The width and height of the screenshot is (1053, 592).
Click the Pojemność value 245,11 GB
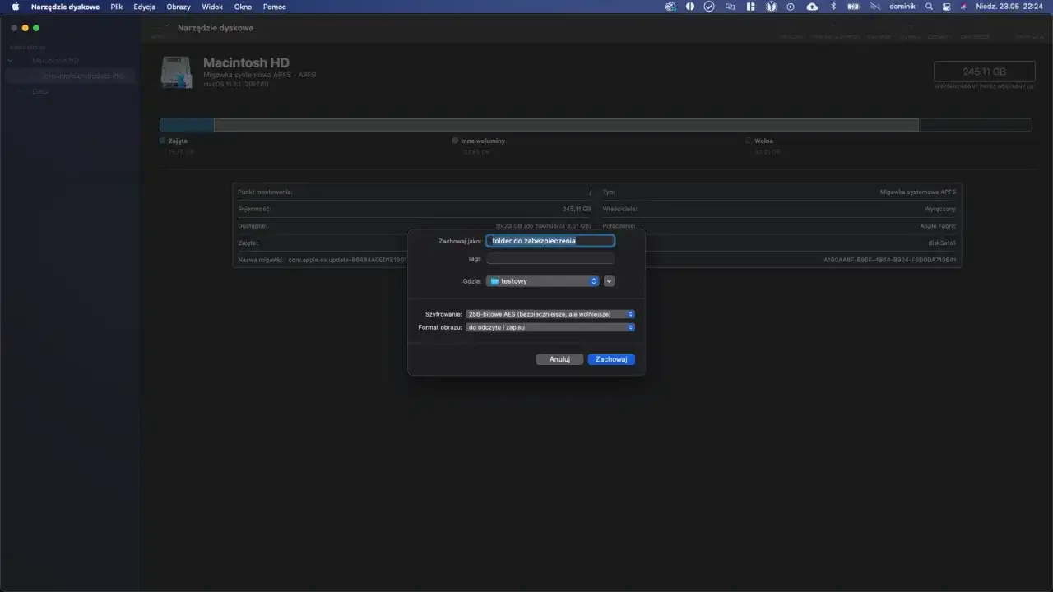[x=577, y=209]
